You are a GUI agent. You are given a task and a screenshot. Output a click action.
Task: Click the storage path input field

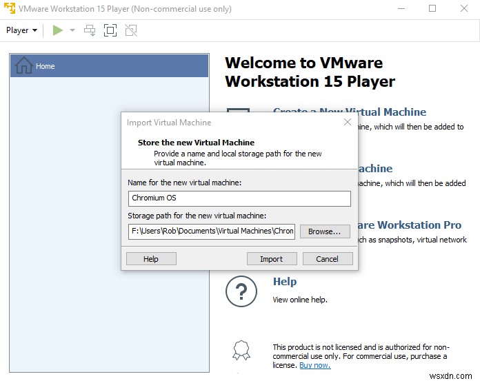pos(212,231)
